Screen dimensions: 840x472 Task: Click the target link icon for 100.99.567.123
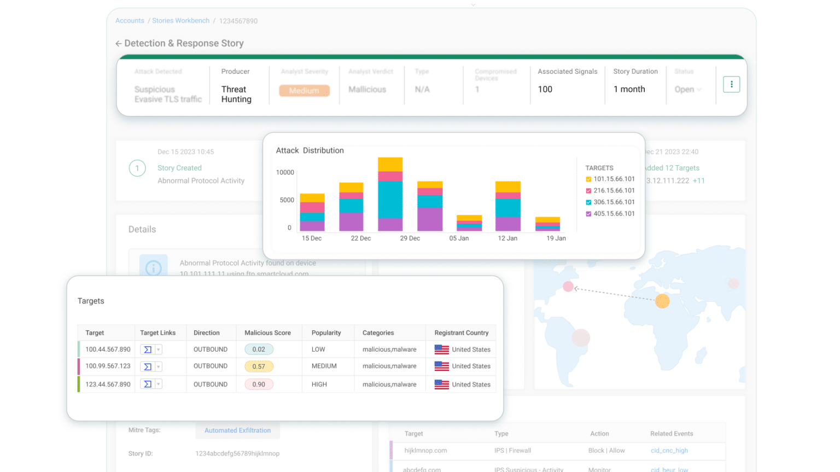148,366
